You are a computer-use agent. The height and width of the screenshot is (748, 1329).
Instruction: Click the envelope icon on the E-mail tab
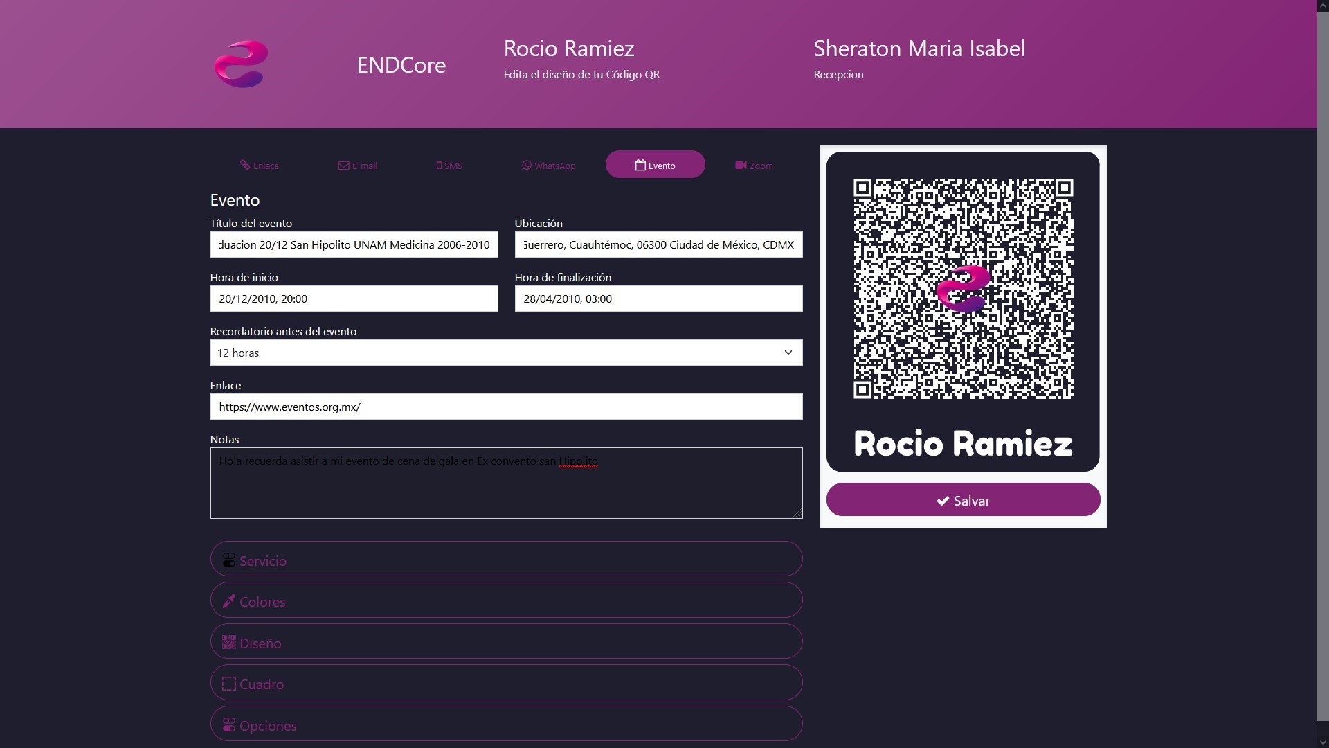click(x=343, y=166)
